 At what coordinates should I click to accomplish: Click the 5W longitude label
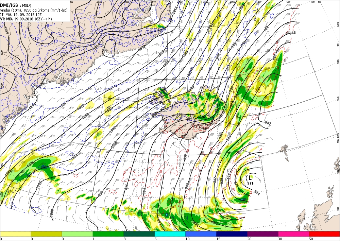pos(259,2)
